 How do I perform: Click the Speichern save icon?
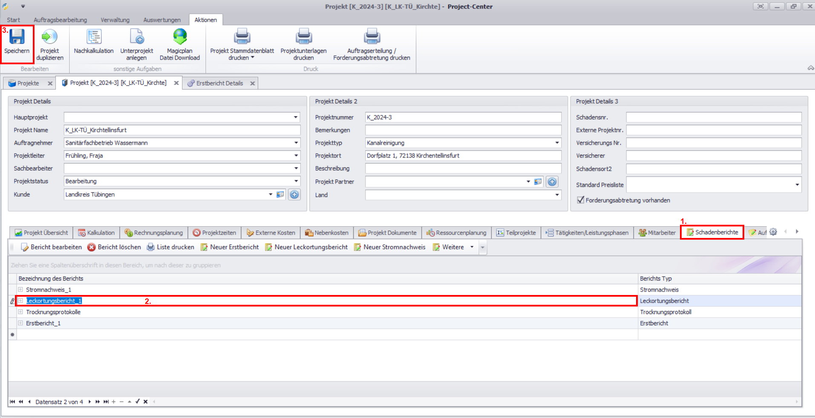point(17,37)
